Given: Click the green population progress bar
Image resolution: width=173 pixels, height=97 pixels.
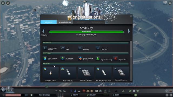Looking at the screenshot, I should (86, 32).
